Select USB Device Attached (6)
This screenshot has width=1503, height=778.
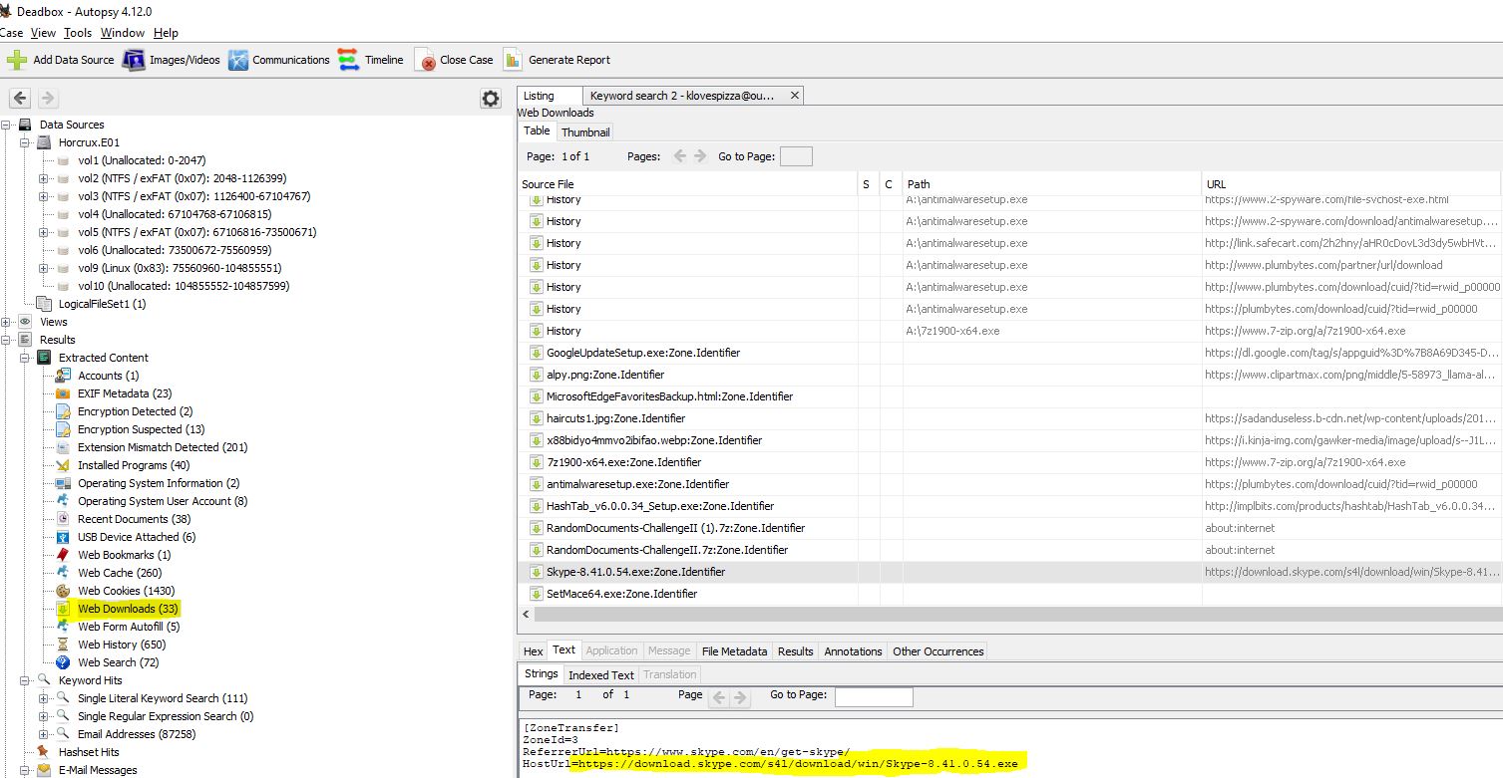137,537
